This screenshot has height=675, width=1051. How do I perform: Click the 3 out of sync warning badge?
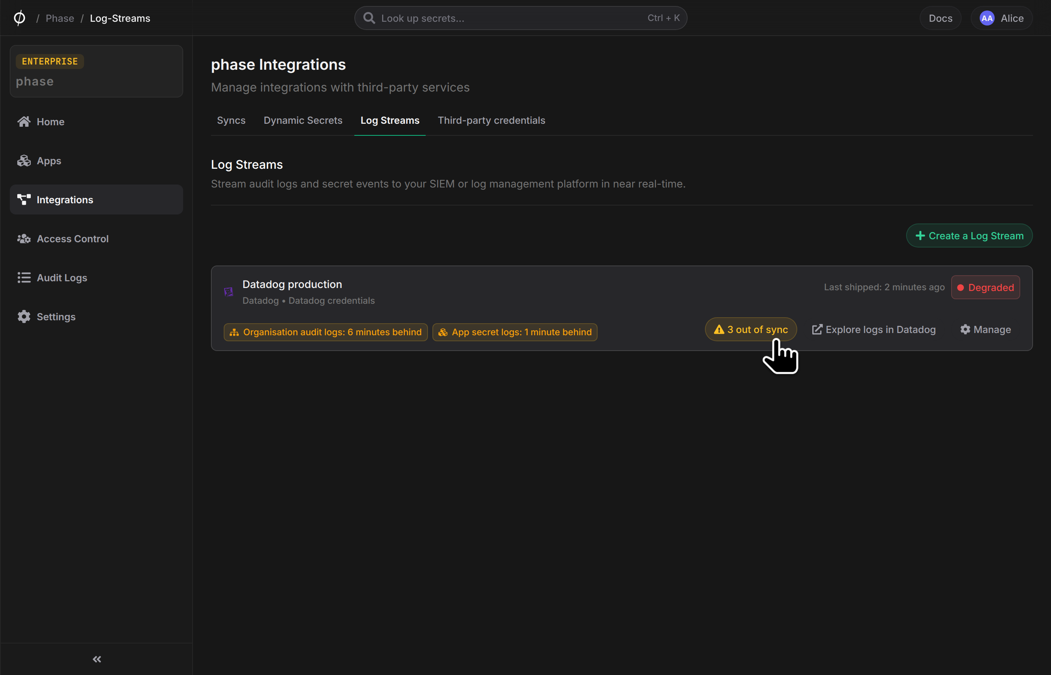[x=750, y=329]
